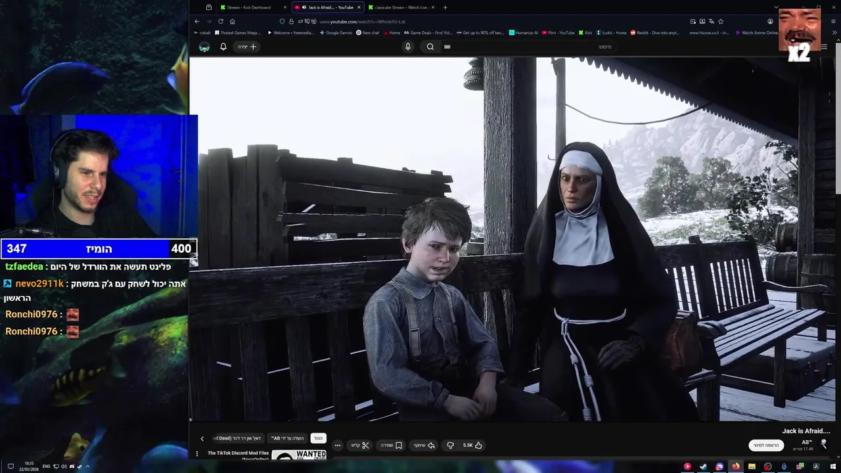Open a new browser tab
Image resolution: width=841 pixels, height=473 pixels.
pos(445,7)
